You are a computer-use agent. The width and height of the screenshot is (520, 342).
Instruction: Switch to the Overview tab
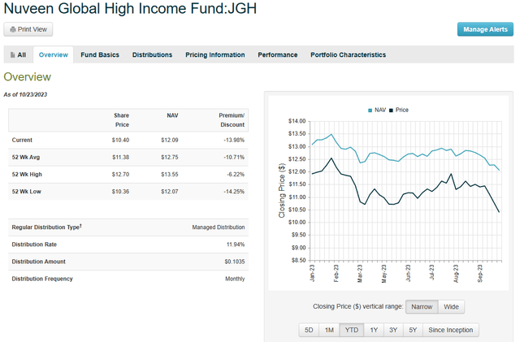tap(54, 55)
